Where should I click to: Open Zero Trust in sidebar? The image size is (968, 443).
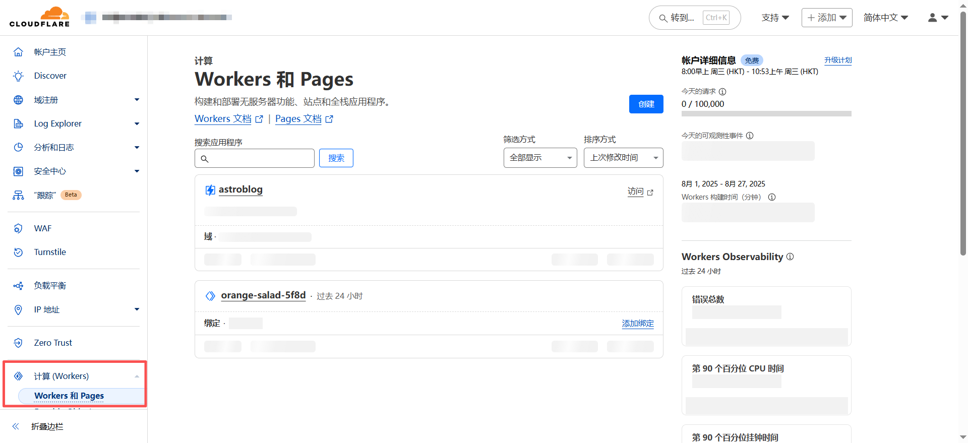pyautogui.click(x=53, y=343)
